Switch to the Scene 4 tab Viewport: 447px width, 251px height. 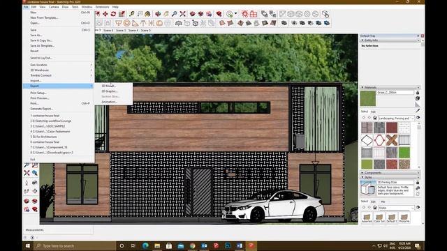133,30
